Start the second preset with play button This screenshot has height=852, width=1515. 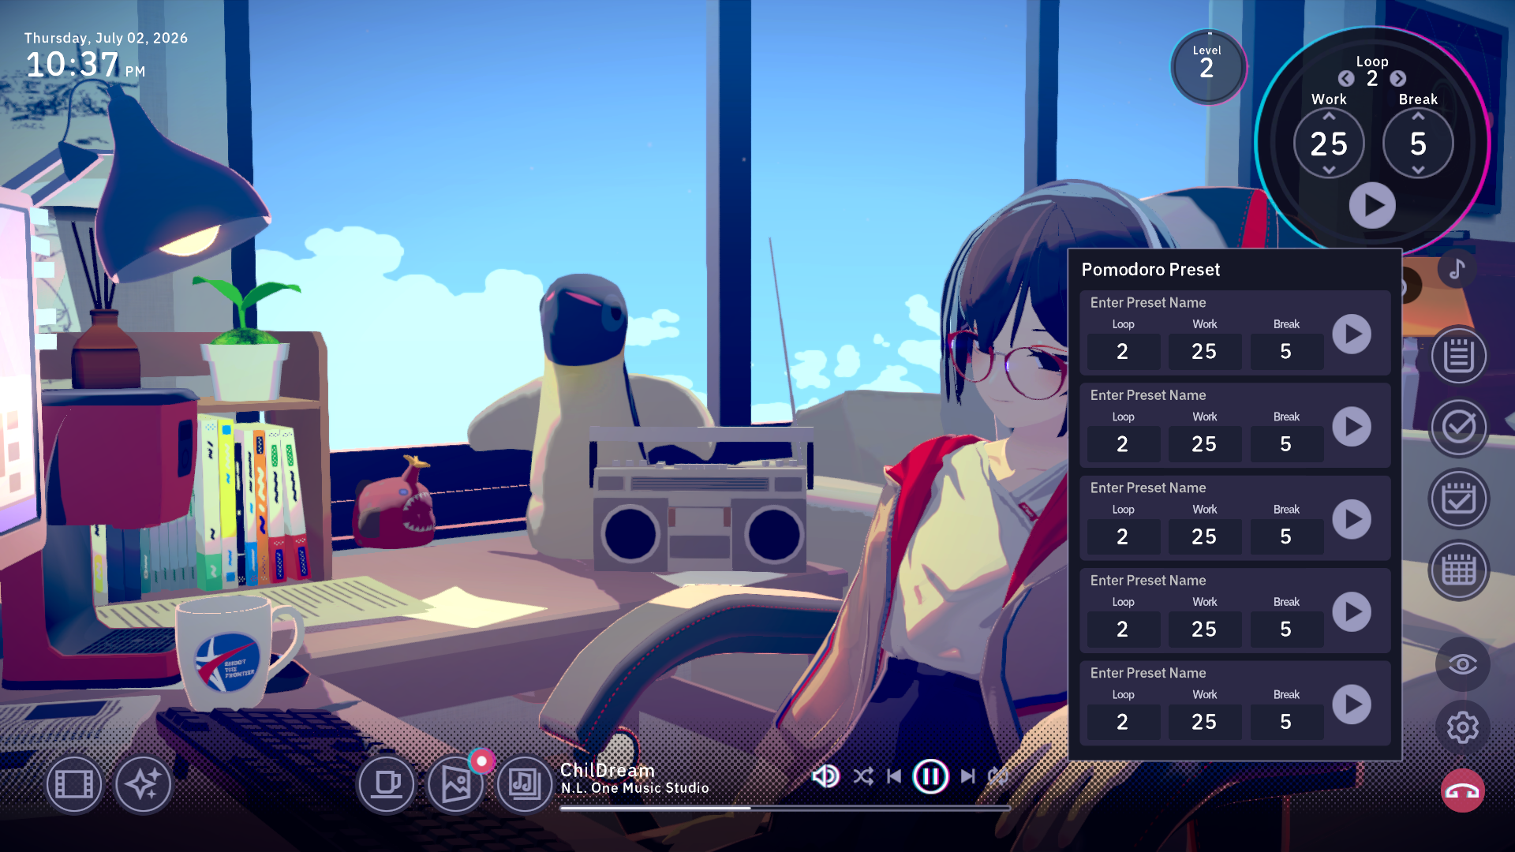point(1352,427)
